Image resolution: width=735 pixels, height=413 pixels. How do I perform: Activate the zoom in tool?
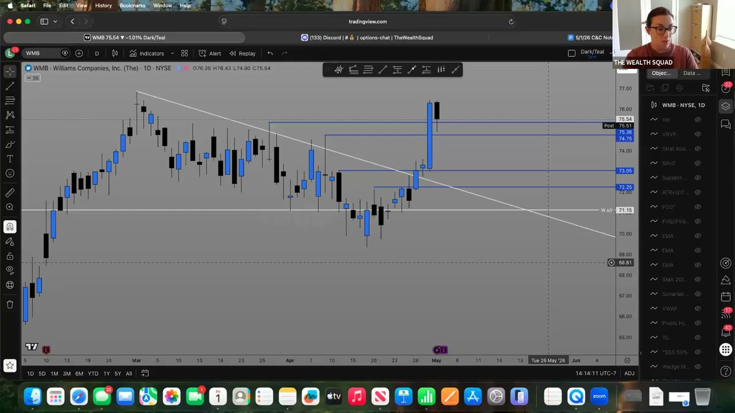(10, 207)
